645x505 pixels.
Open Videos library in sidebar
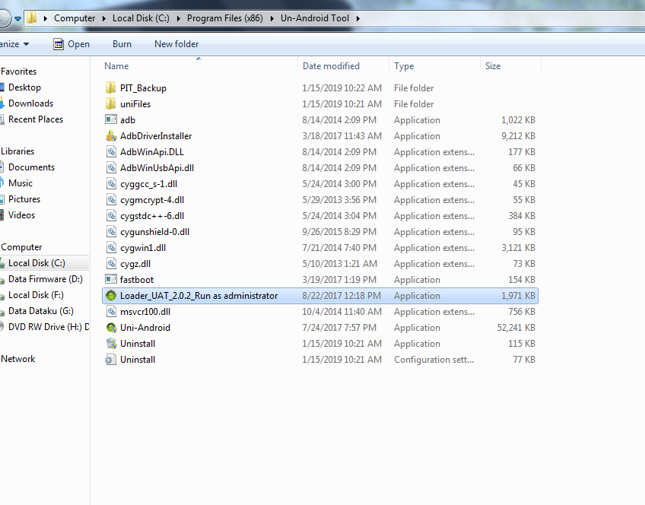pyautogui.click(x=22, y=215)
